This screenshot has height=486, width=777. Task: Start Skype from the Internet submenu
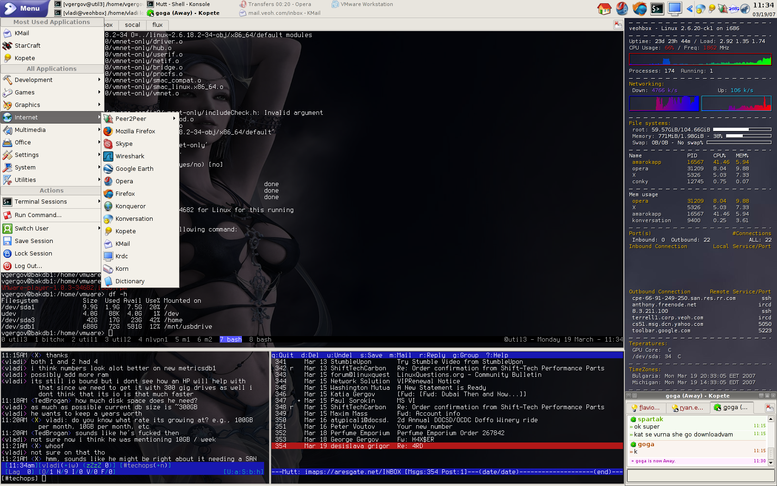point(123,144)
